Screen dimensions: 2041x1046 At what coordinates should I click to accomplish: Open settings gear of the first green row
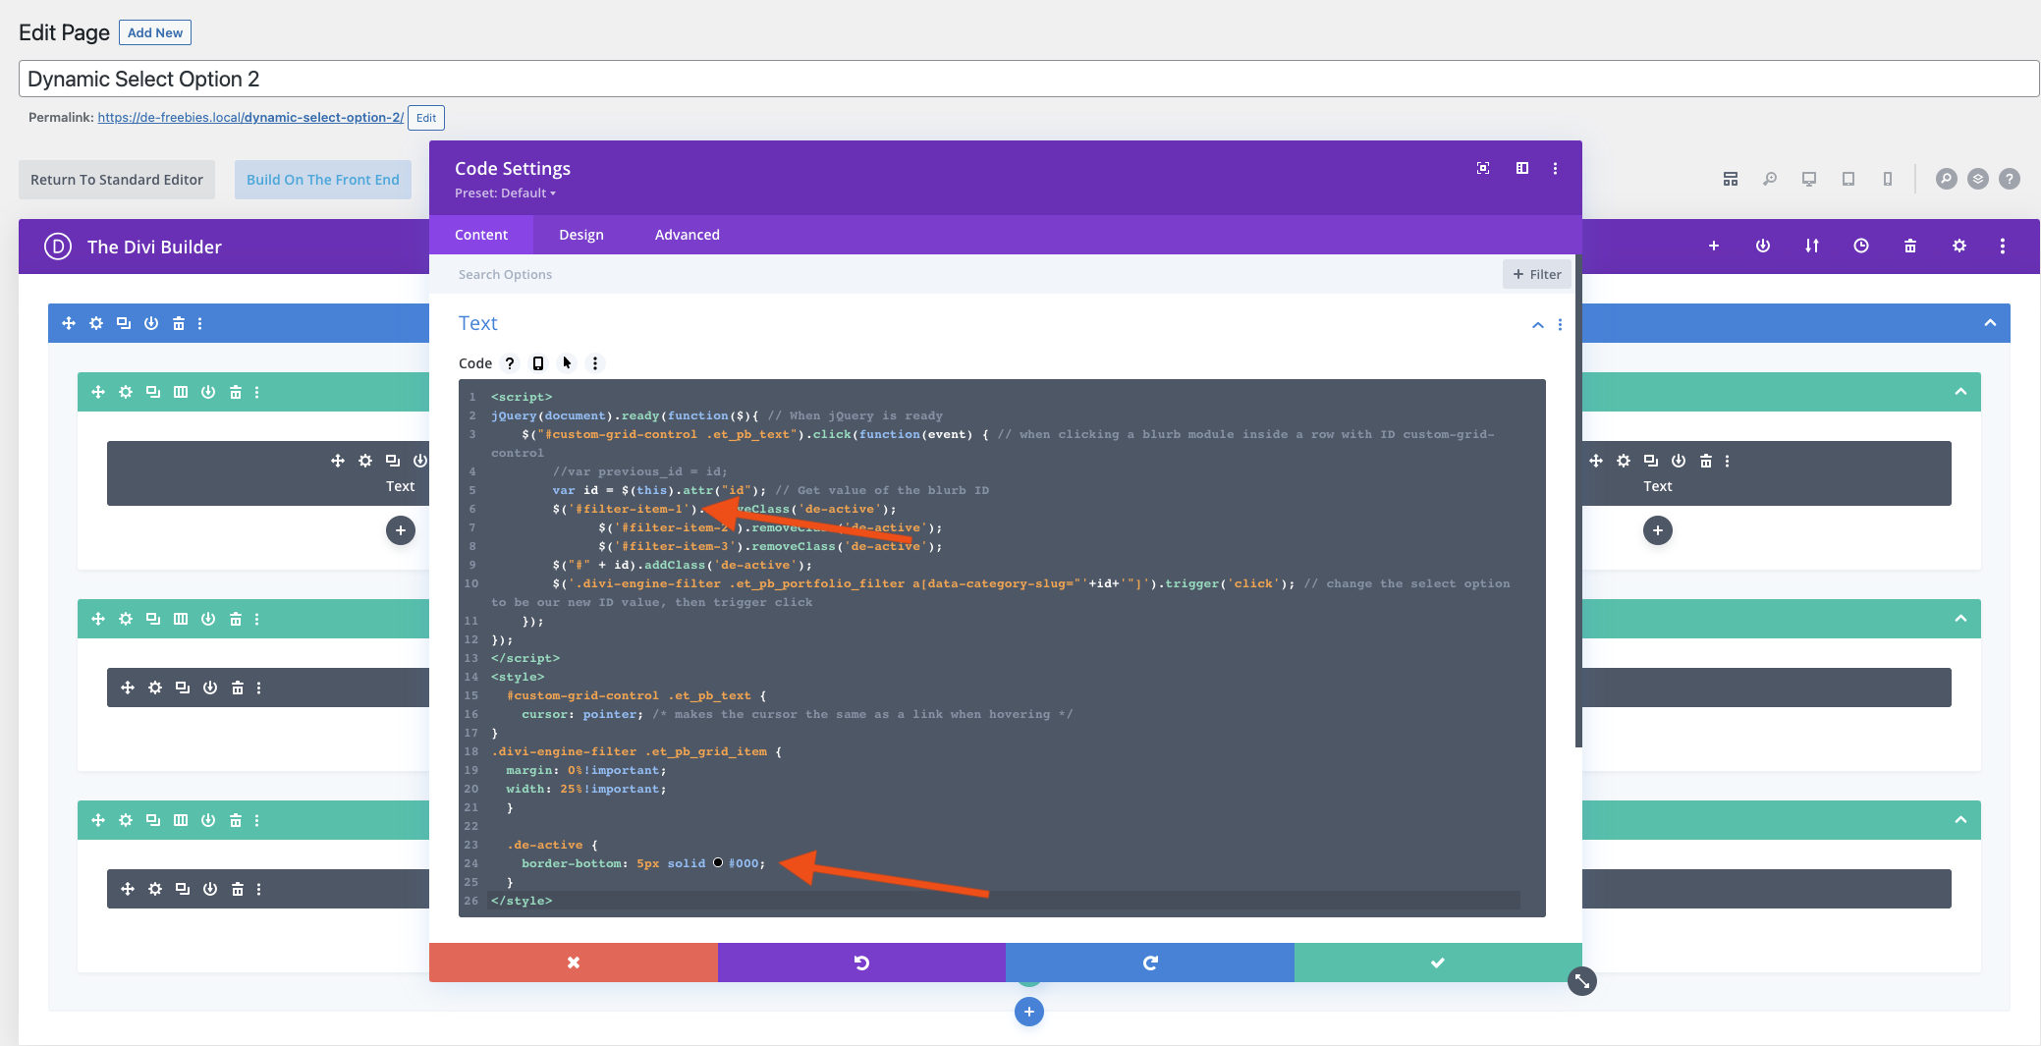[x=126, y=392]
